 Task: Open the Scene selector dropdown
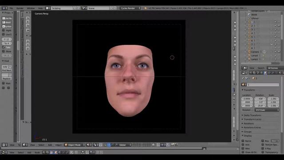[x=99, y=8]
